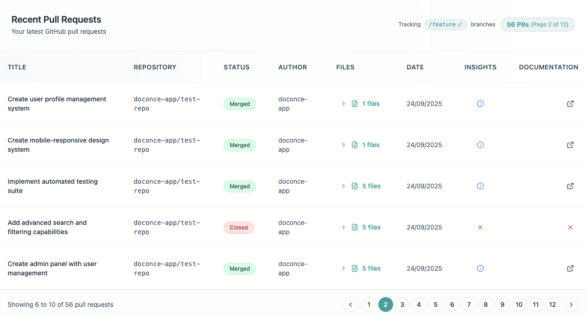Expand file list for user profile management PR

[x=343, y=104]
